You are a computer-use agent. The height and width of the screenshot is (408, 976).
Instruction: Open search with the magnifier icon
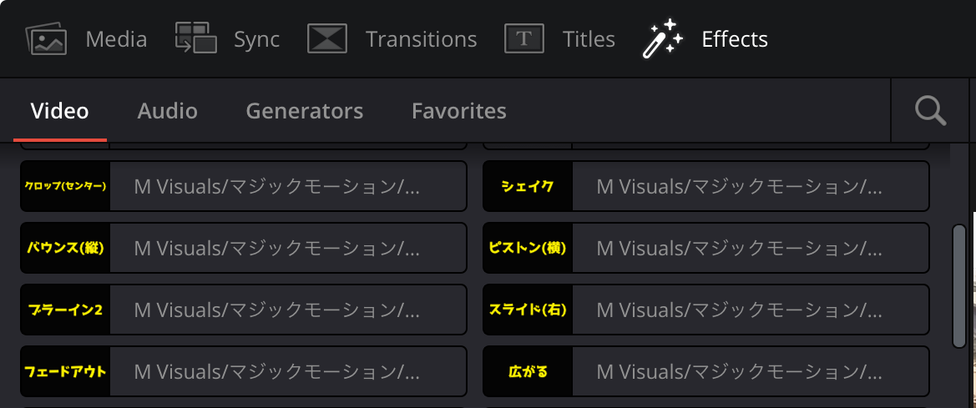[931, 111]
